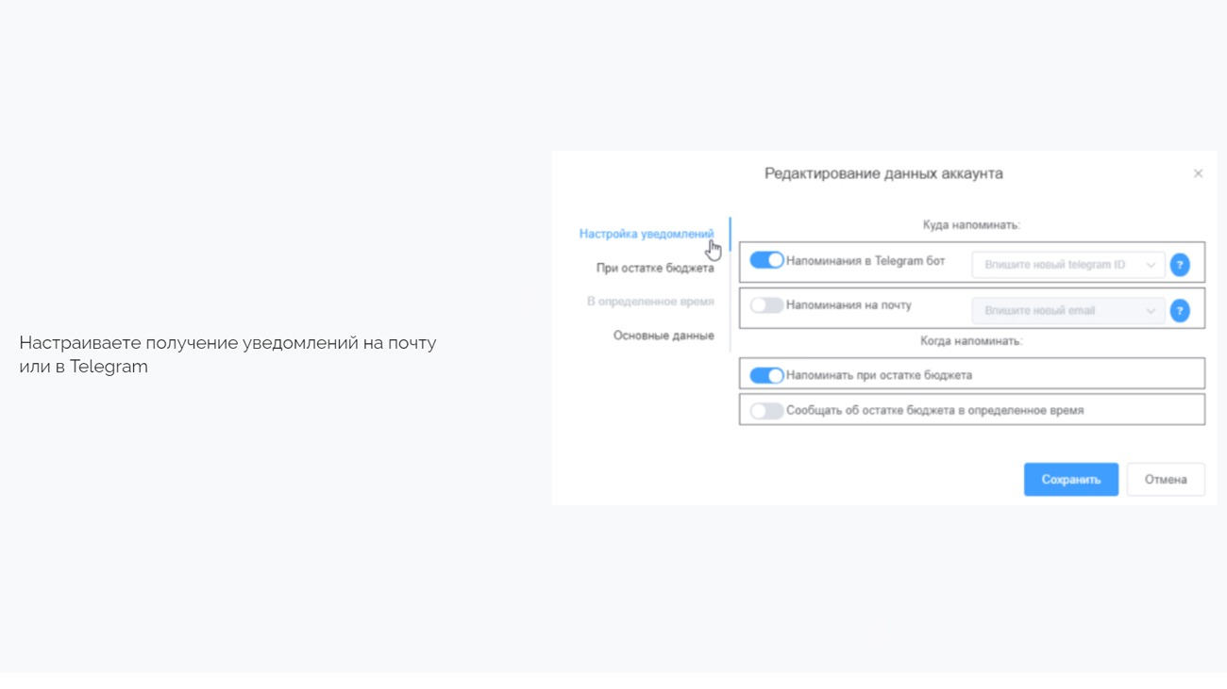Select the В определенное время tab
Viewport: 1227px width, 689px height.
[650, 302]
